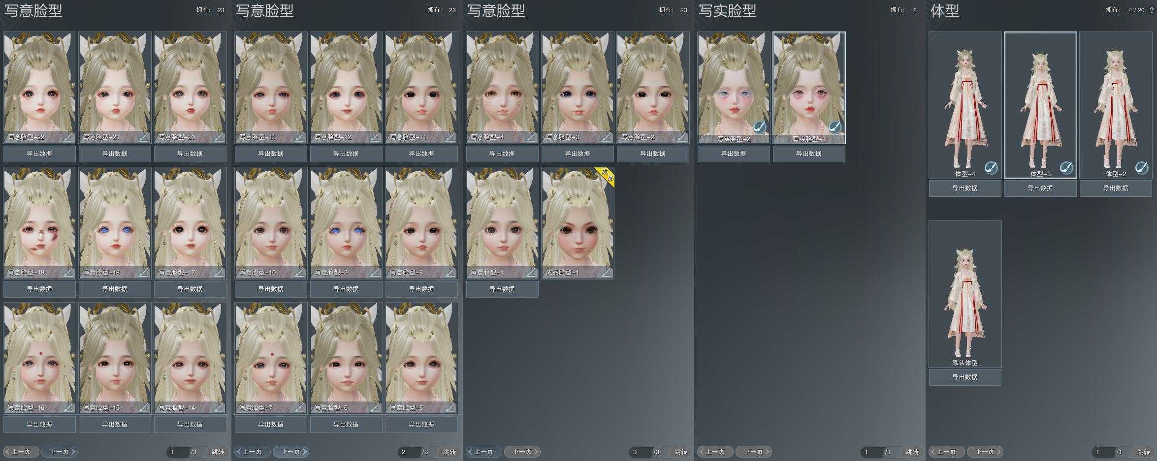Go to next page in 体型 panel
Image resolution: width=1157 pixels, height=461 pixels.
(x=985, y=452)
